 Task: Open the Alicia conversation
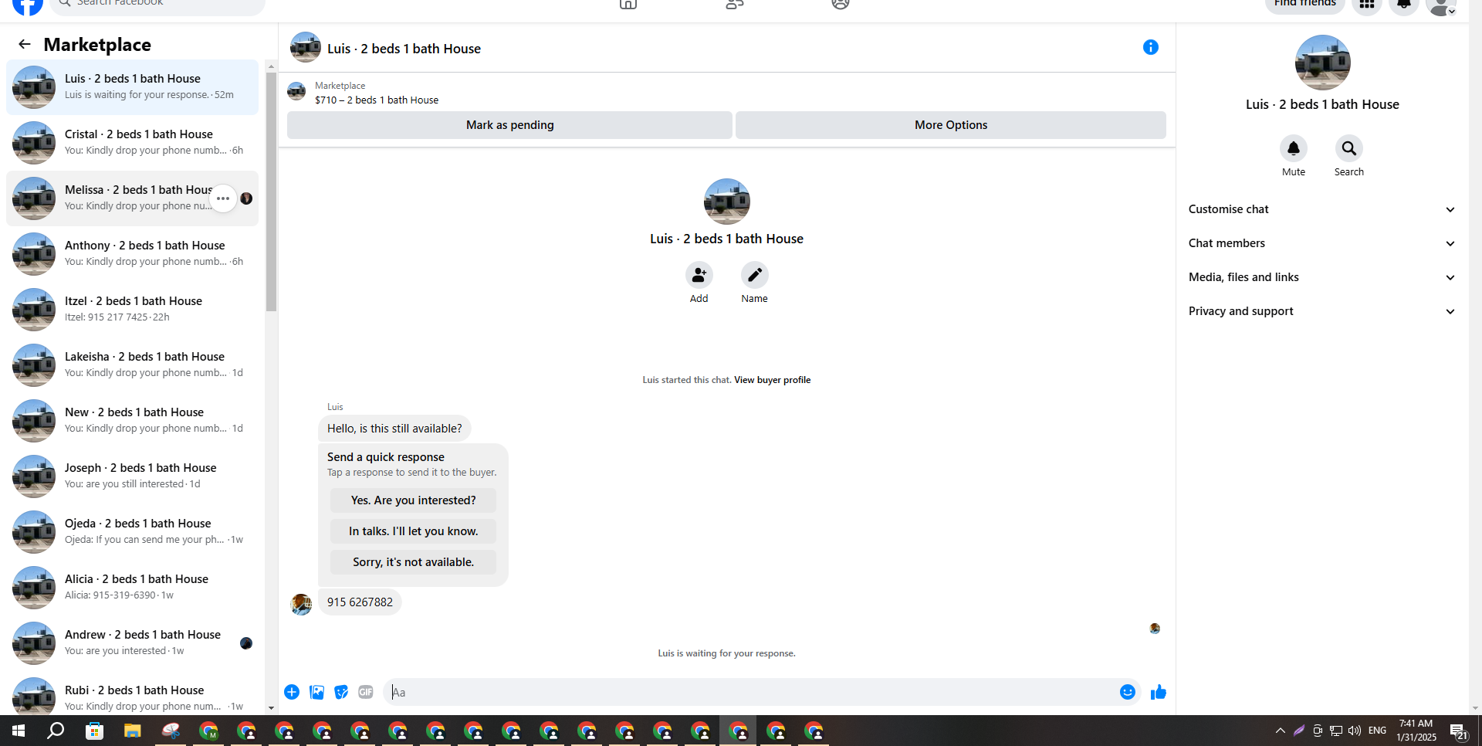133,588
